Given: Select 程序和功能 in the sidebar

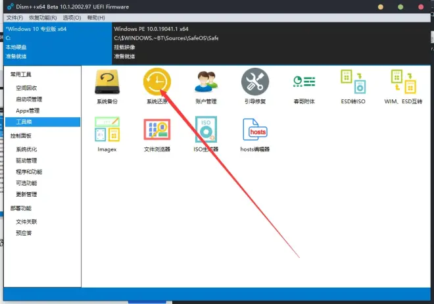Looking at the screenshot, I should 29,172.
